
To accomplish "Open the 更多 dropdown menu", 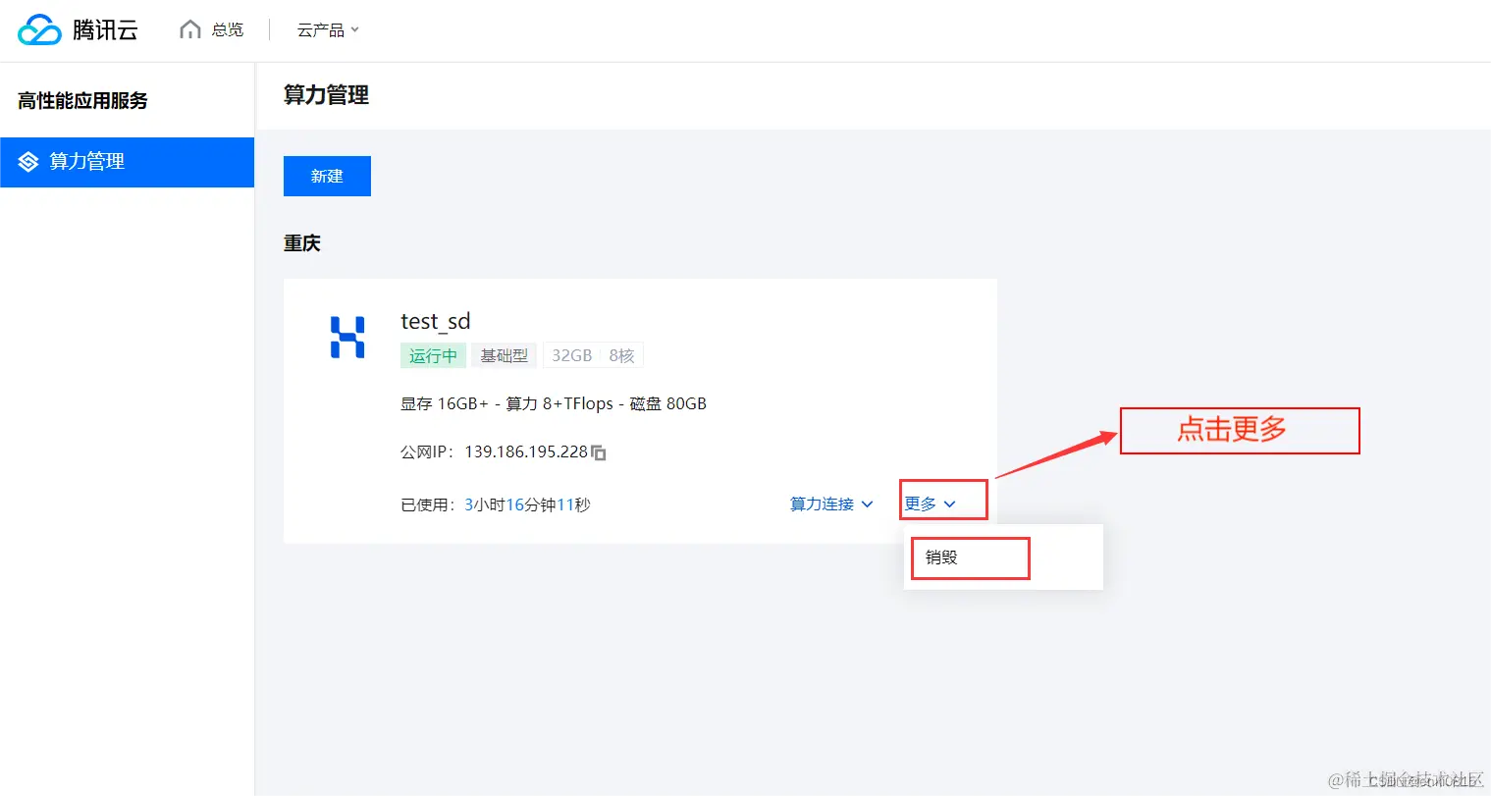I will point(930,504).
